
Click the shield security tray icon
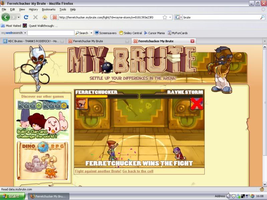(234, 196)
